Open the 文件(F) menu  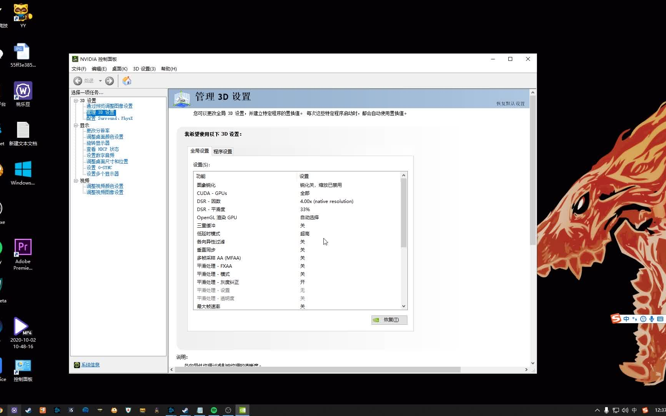(79, 69)
